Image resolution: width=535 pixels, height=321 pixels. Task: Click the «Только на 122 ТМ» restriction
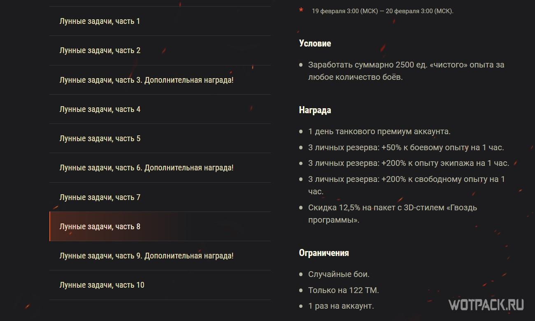(x=343, y=290)
